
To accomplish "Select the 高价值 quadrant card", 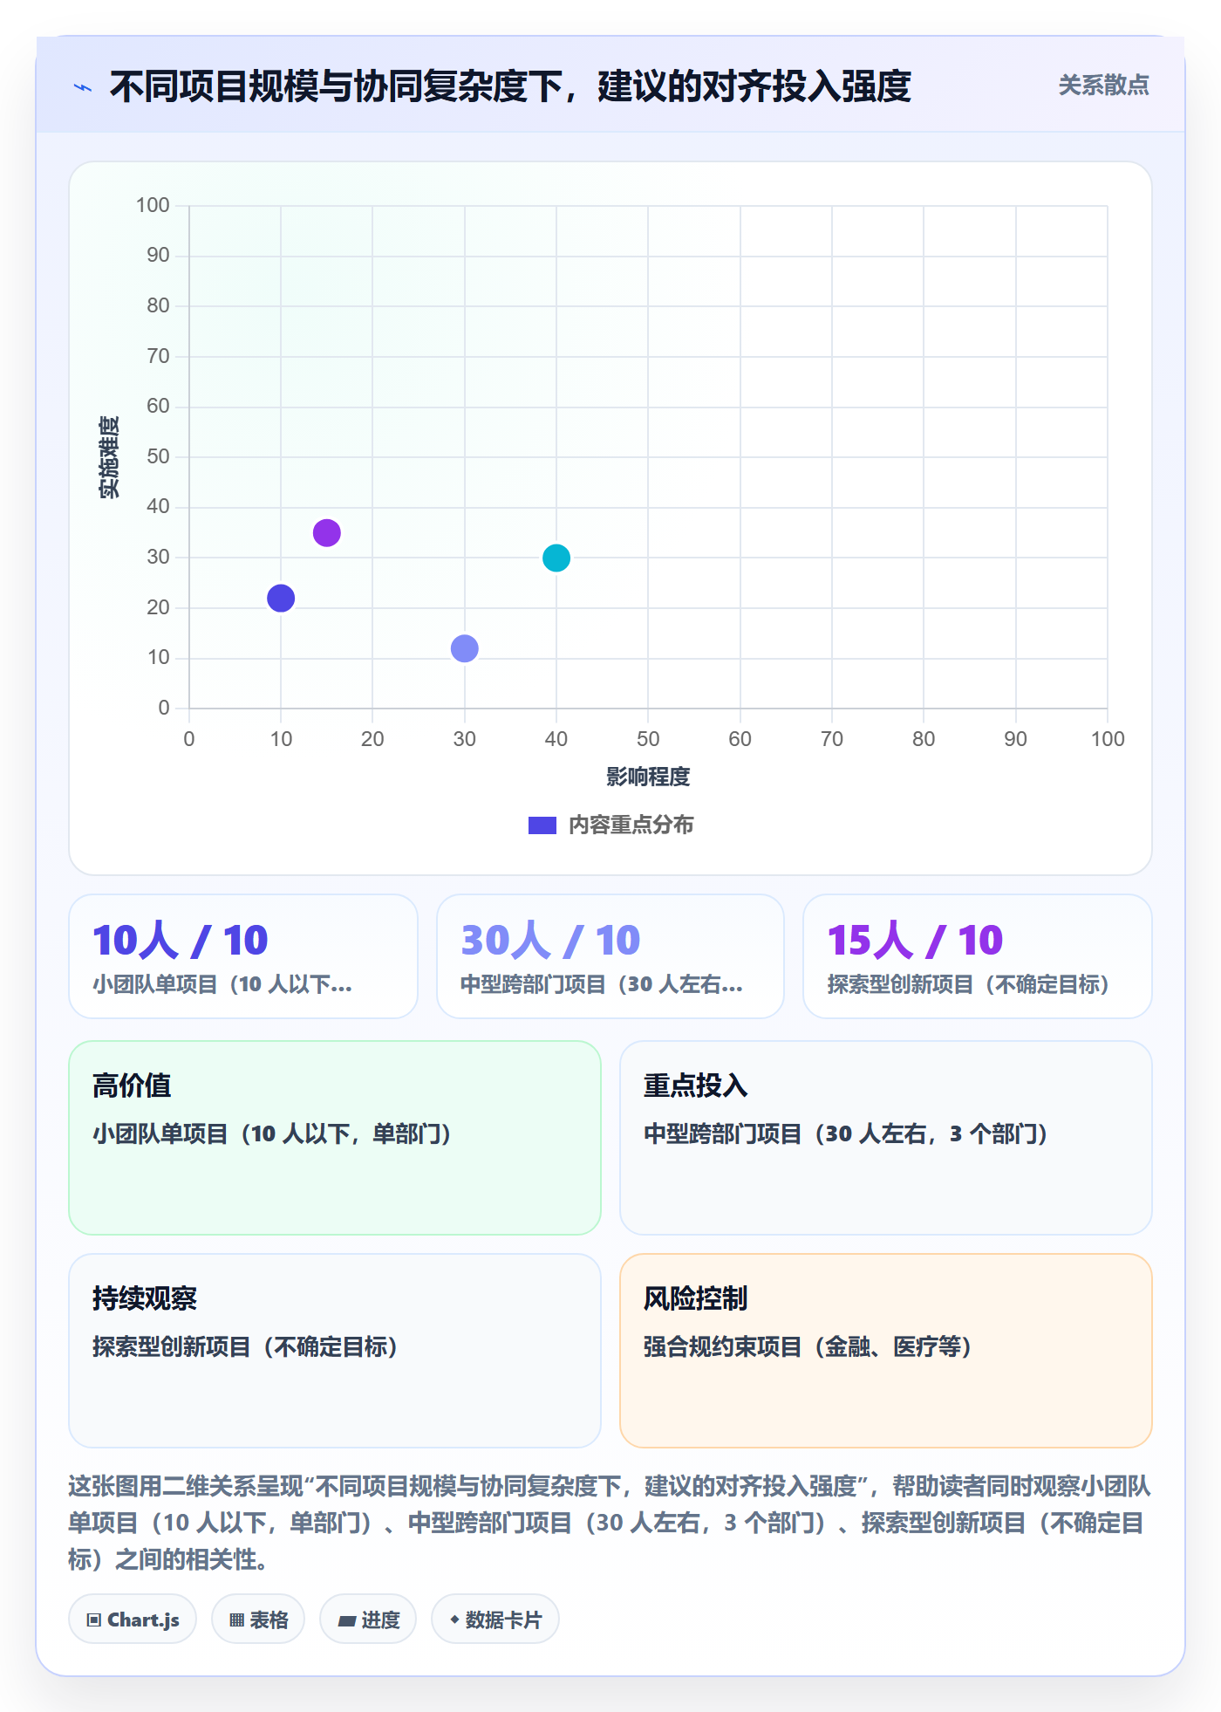I will point(335,1138).
